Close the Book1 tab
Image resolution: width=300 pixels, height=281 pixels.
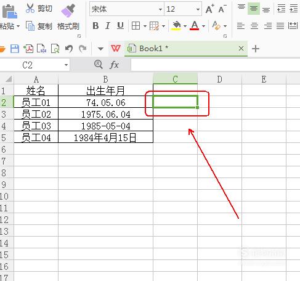click(x=241, y=49)
